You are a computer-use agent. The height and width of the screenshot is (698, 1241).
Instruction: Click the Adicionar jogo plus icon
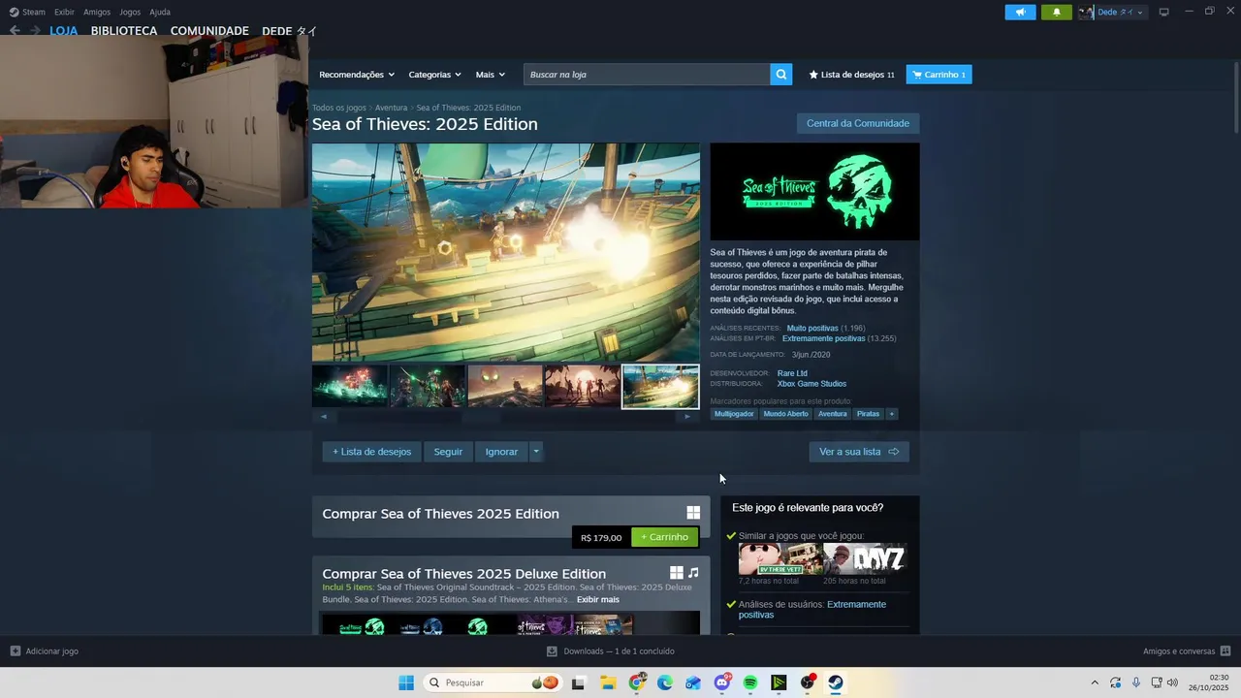pyautogui.click(x=16, y=651)
